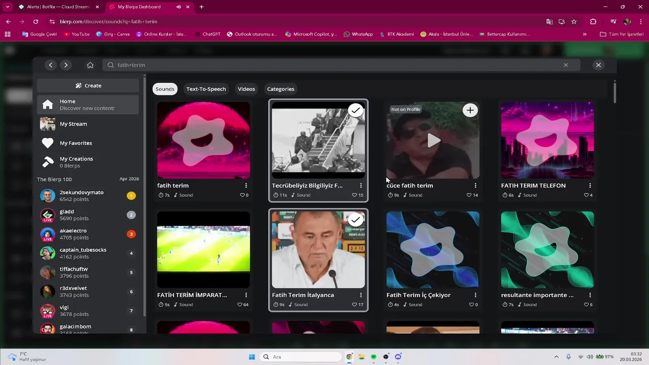Image resolution: width=649 pixels, height=365 pixels.
Task: Select leaderboard user gladd
Action: pyautogui.click(x=88, y=215)
